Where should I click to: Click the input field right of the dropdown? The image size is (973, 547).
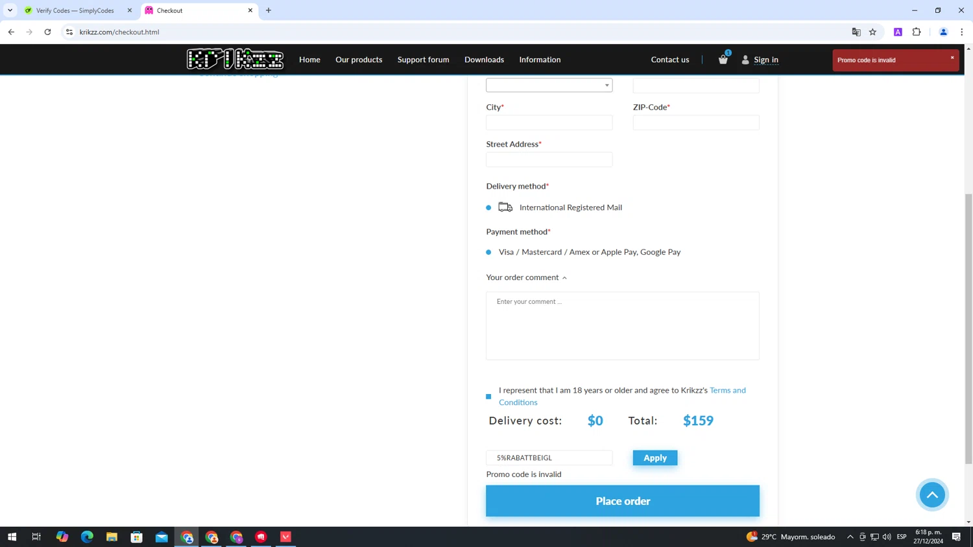pyautogui.click(x=696, y=85)
